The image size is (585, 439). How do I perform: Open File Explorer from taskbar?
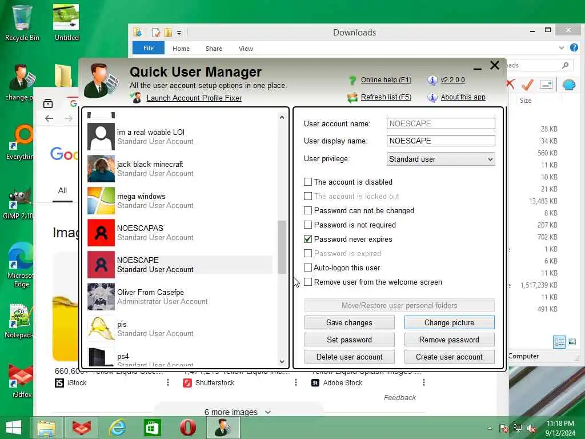(46, 428)
